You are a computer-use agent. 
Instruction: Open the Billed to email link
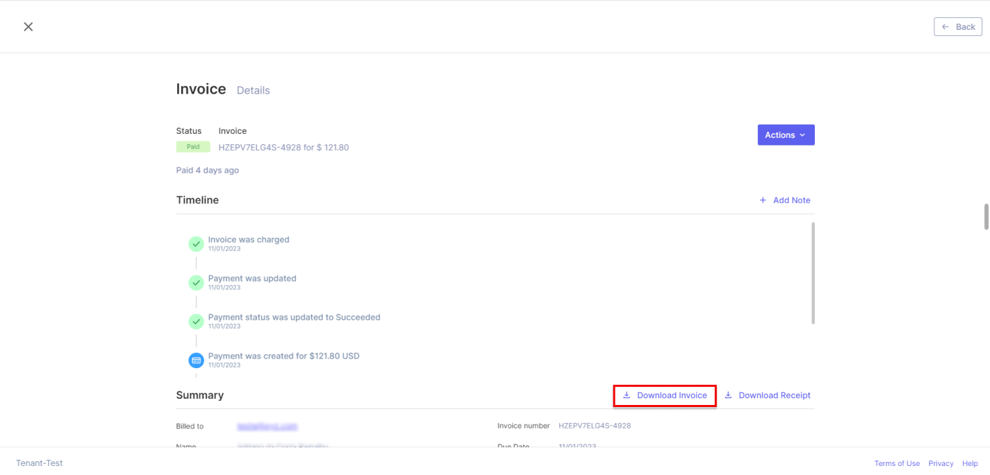coord(267,426)
